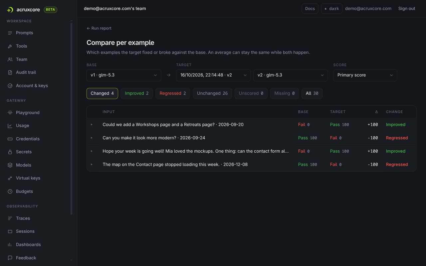Viewport: 426px width, 266px height.
Task: Expand the Workshops page example row
Action: tap(92, 125)
